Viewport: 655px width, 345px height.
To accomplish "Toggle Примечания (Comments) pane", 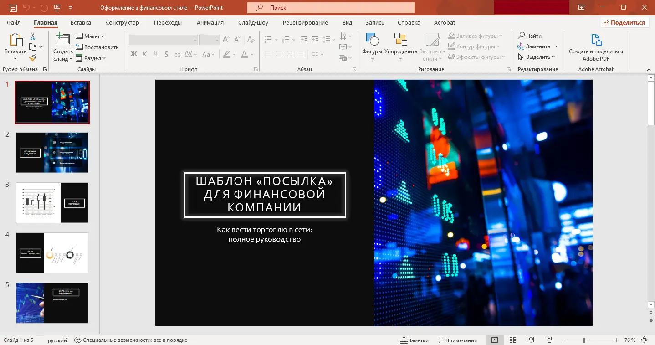I will click(457, 340).
